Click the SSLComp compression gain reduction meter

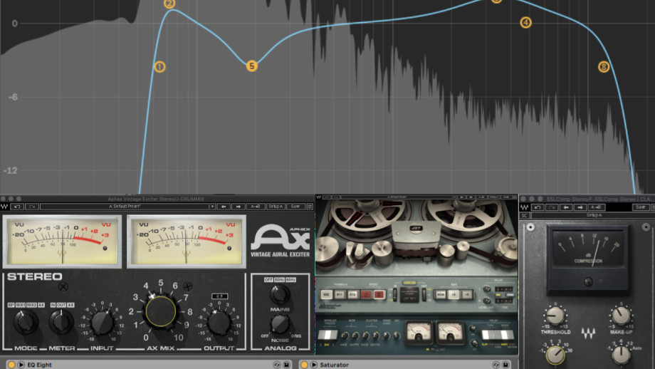pyautogui.click(x=588, y=249)
